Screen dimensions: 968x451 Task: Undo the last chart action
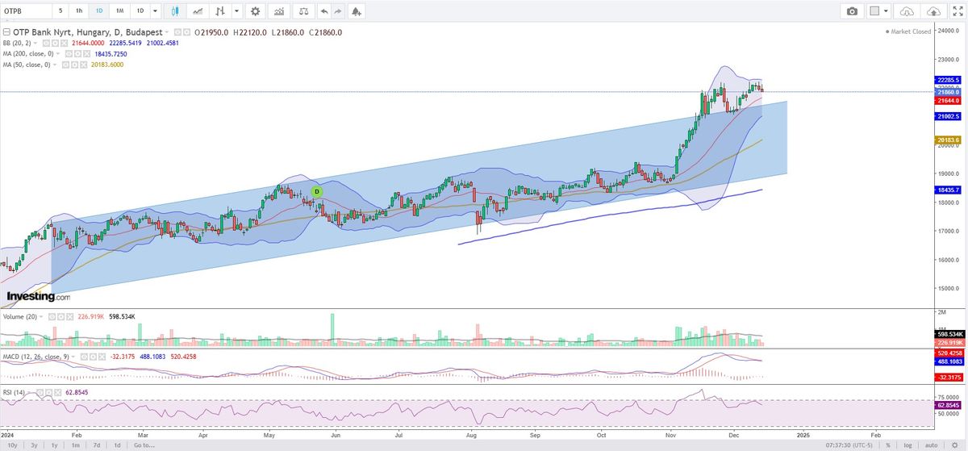click(x=324, y=11)
